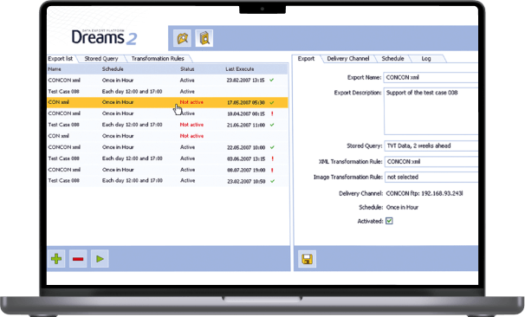525x317 pixels.
Task: Open the XML Transformation Rule field
Action: [x=431, y=161]
